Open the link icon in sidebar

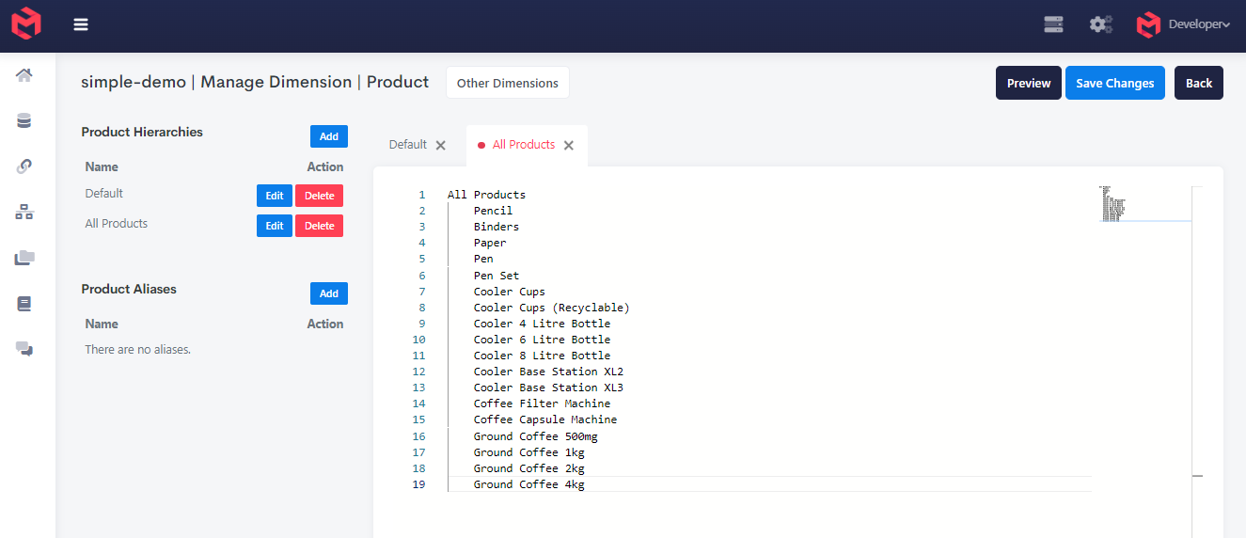(x=24, y=166)
